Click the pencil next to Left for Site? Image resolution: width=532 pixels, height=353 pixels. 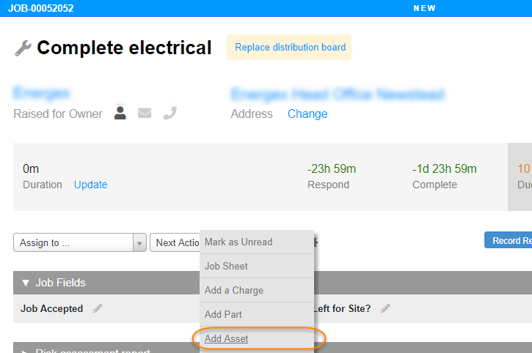pos(385,309)
